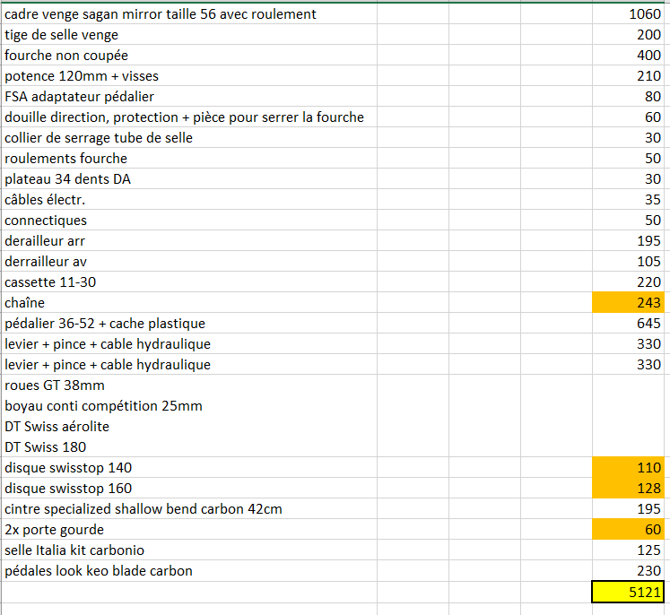Screen dimensions: 670x615
Task: Click the yellow total cell 5121
Action: 628,592
